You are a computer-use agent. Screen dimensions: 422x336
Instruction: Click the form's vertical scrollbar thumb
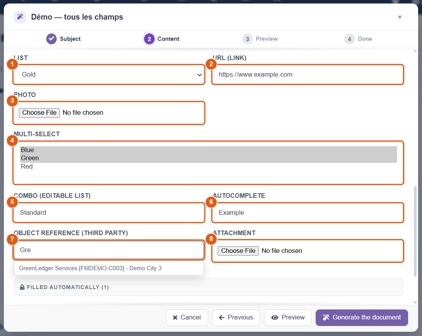415,231
